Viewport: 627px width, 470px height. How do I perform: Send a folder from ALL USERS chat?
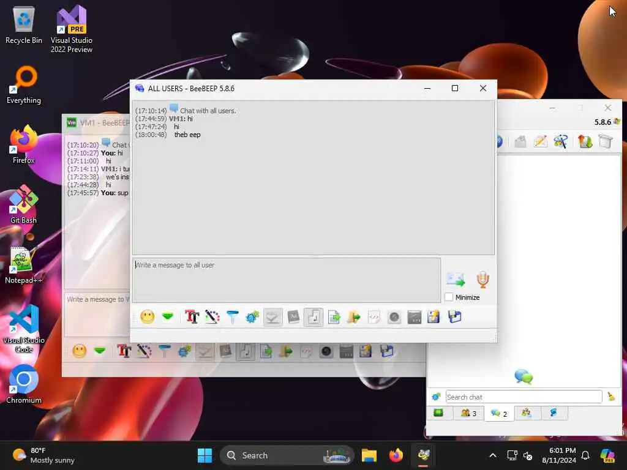point(354,318)
